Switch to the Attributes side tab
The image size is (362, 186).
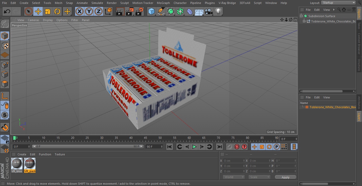click(x=359, y=103)
